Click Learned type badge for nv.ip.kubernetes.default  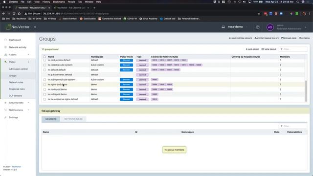pos(142,75)
